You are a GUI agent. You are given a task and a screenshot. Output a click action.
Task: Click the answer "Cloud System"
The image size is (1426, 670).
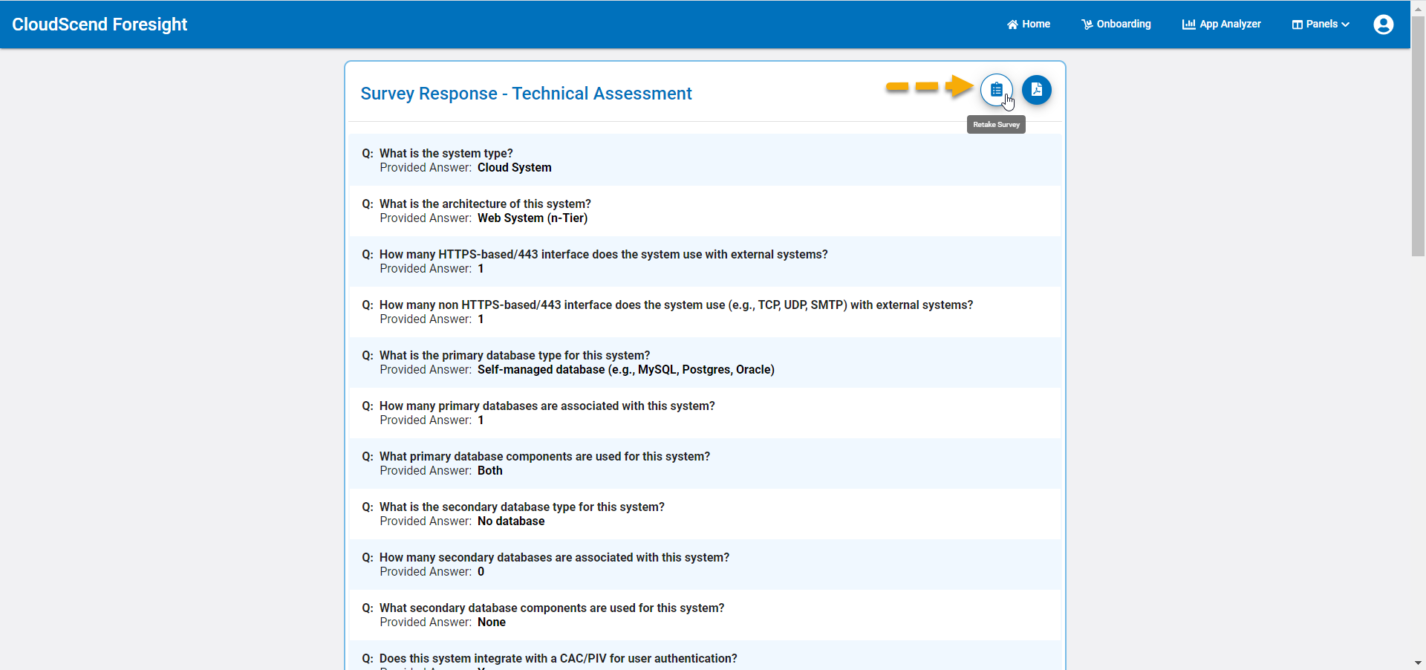[x=514, y=168]
